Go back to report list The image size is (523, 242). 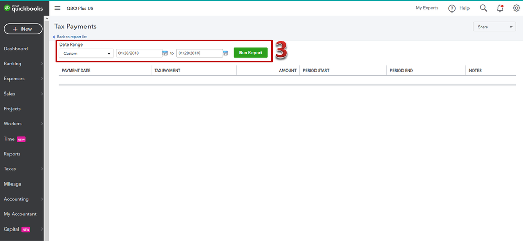[x=70, y=37]
